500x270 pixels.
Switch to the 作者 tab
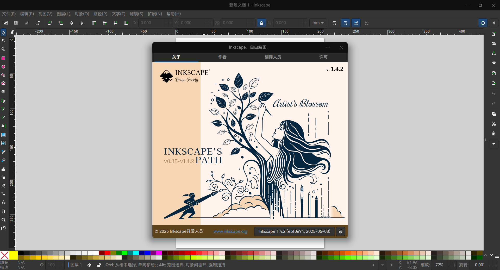pyautogui.click(x=222, y=57)
